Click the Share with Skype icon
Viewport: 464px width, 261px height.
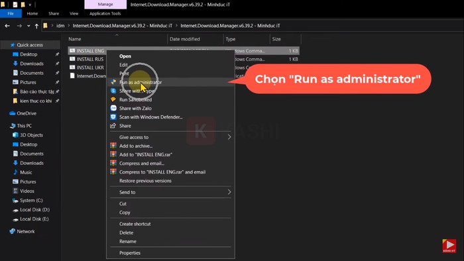coord(113,91)
